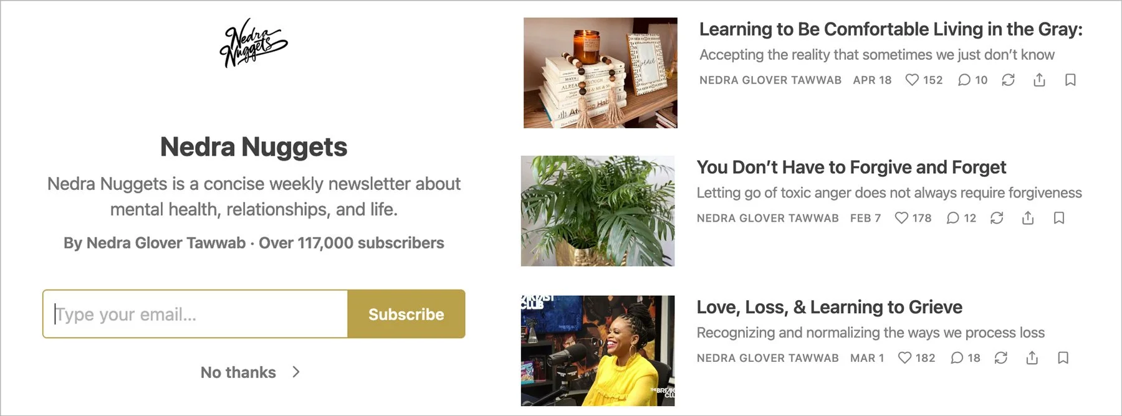This screenshot has height=416, width=1122.
Task: Like the Forgive and Forget post
Action: 913,218
